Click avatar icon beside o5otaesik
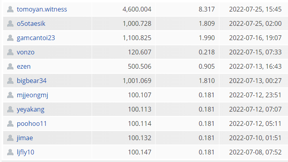Viewport: 288px width, 162px height. pyautogui.click(x=11, y=23)
